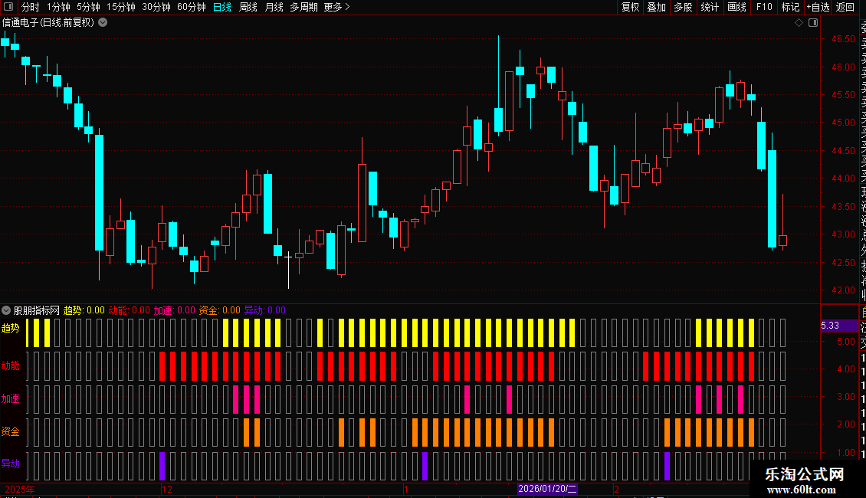Click the 12 month label on the time axis
The image size is (866, 498).
pos(167,490)
